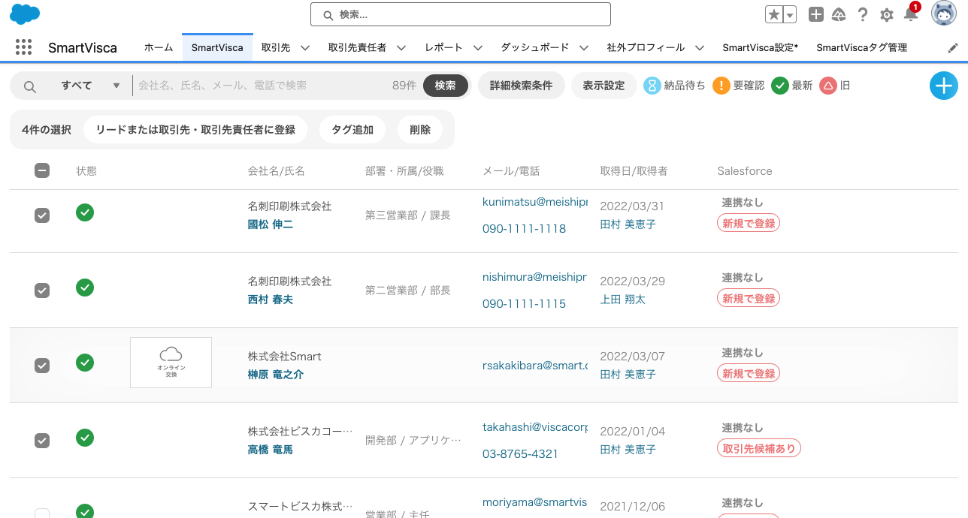Open the help question mark icon
Viewport: 968px width, 518px height.
tap(863, 14)
